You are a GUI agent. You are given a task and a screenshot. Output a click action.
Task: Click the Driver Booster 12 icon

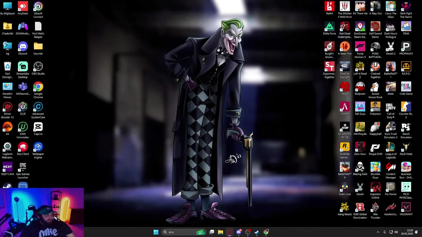click(x=7, y=110)
